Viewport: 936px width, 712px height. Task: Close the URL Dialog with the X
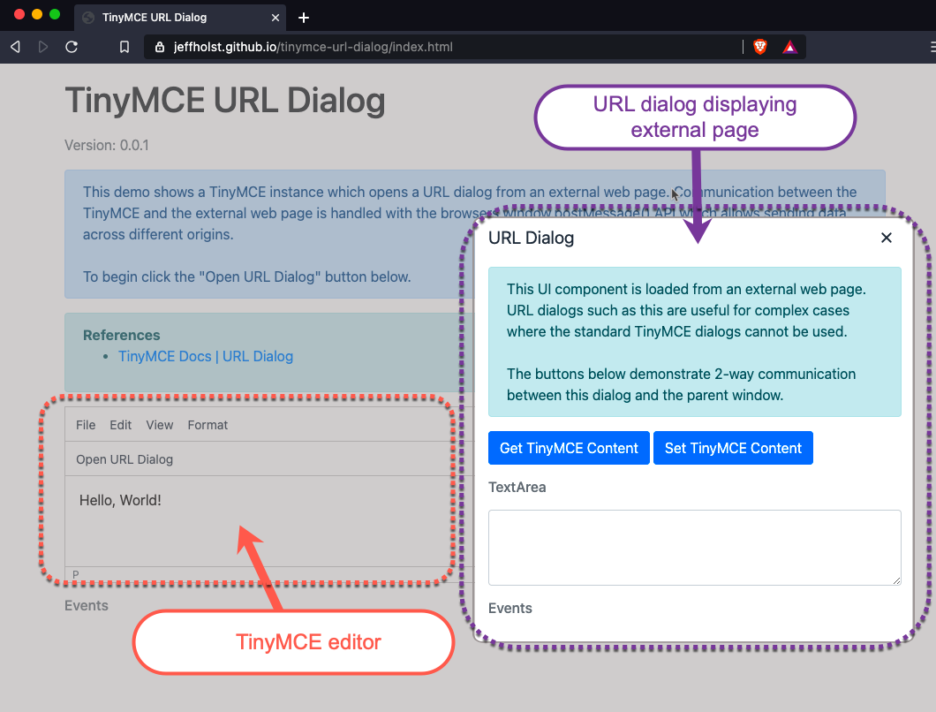[886, 238]
